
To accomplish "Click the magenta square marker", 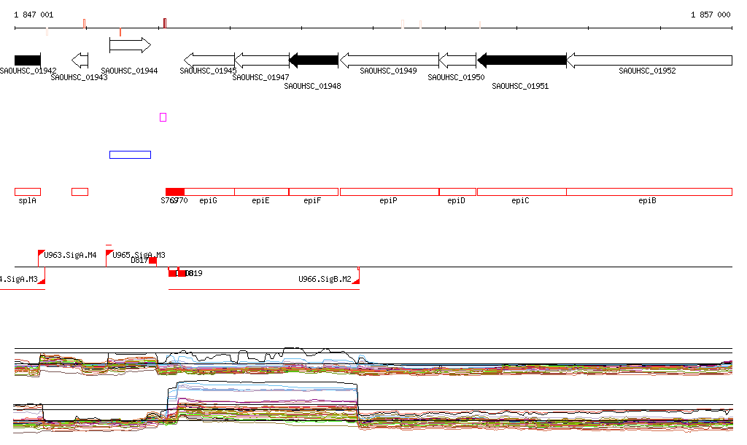I will 163,117.
